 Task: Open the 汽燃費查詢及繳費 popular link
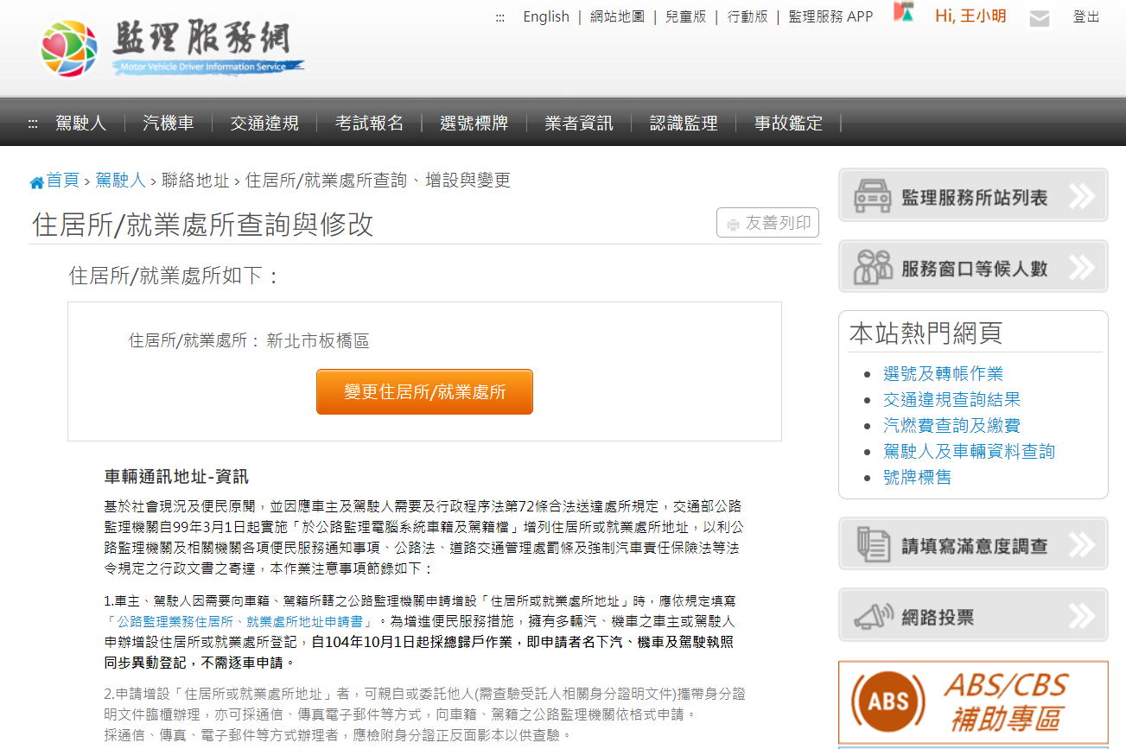[x=951, y=425]
